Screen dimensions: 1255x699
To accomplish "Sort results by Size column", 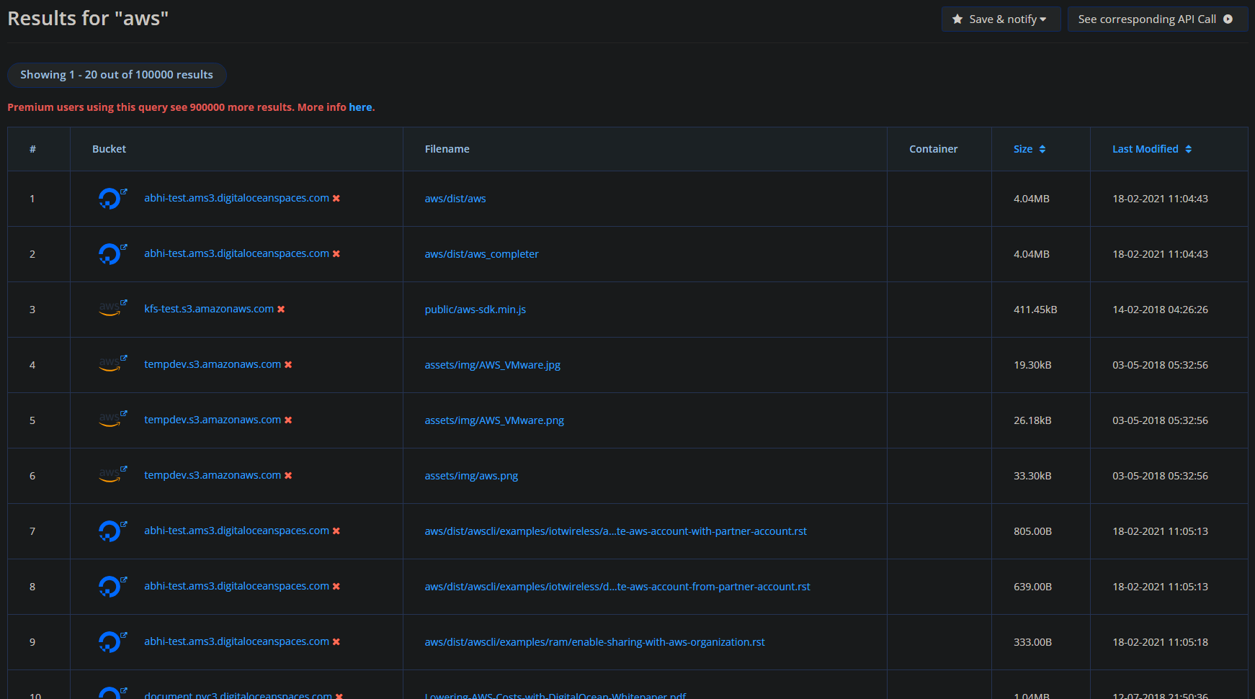I will tap(1029, 149).
